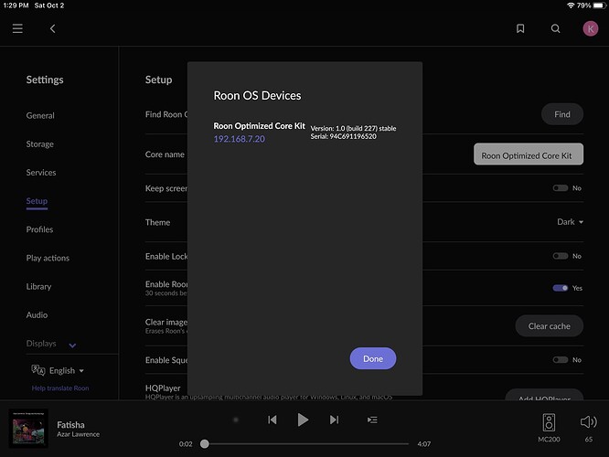This screenshot has width=609, height=457.
Task: Click the 4:07 track duration
Action: pos(423,444)
